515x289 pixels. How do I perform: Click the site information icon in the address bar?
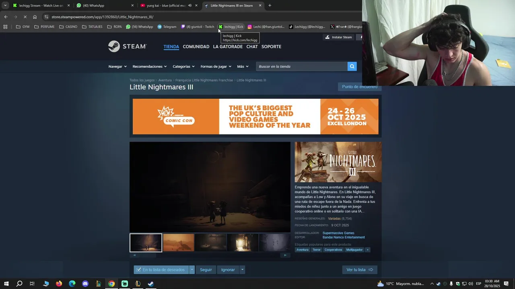pyautogui.click(x=47, y=17)
